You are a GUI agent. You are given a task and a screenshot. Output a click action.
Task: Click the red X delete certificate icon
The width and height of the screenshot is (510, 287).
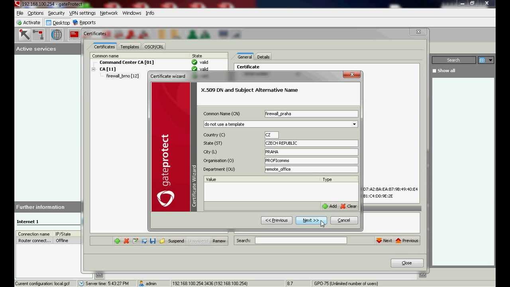point(126,241)
